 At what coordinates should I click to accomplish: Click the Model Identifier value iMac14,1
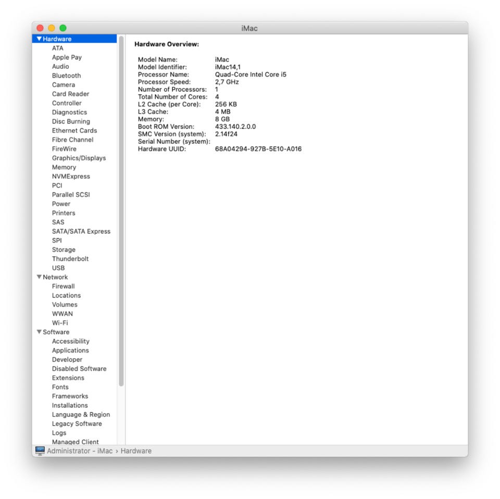pos(228,67)
